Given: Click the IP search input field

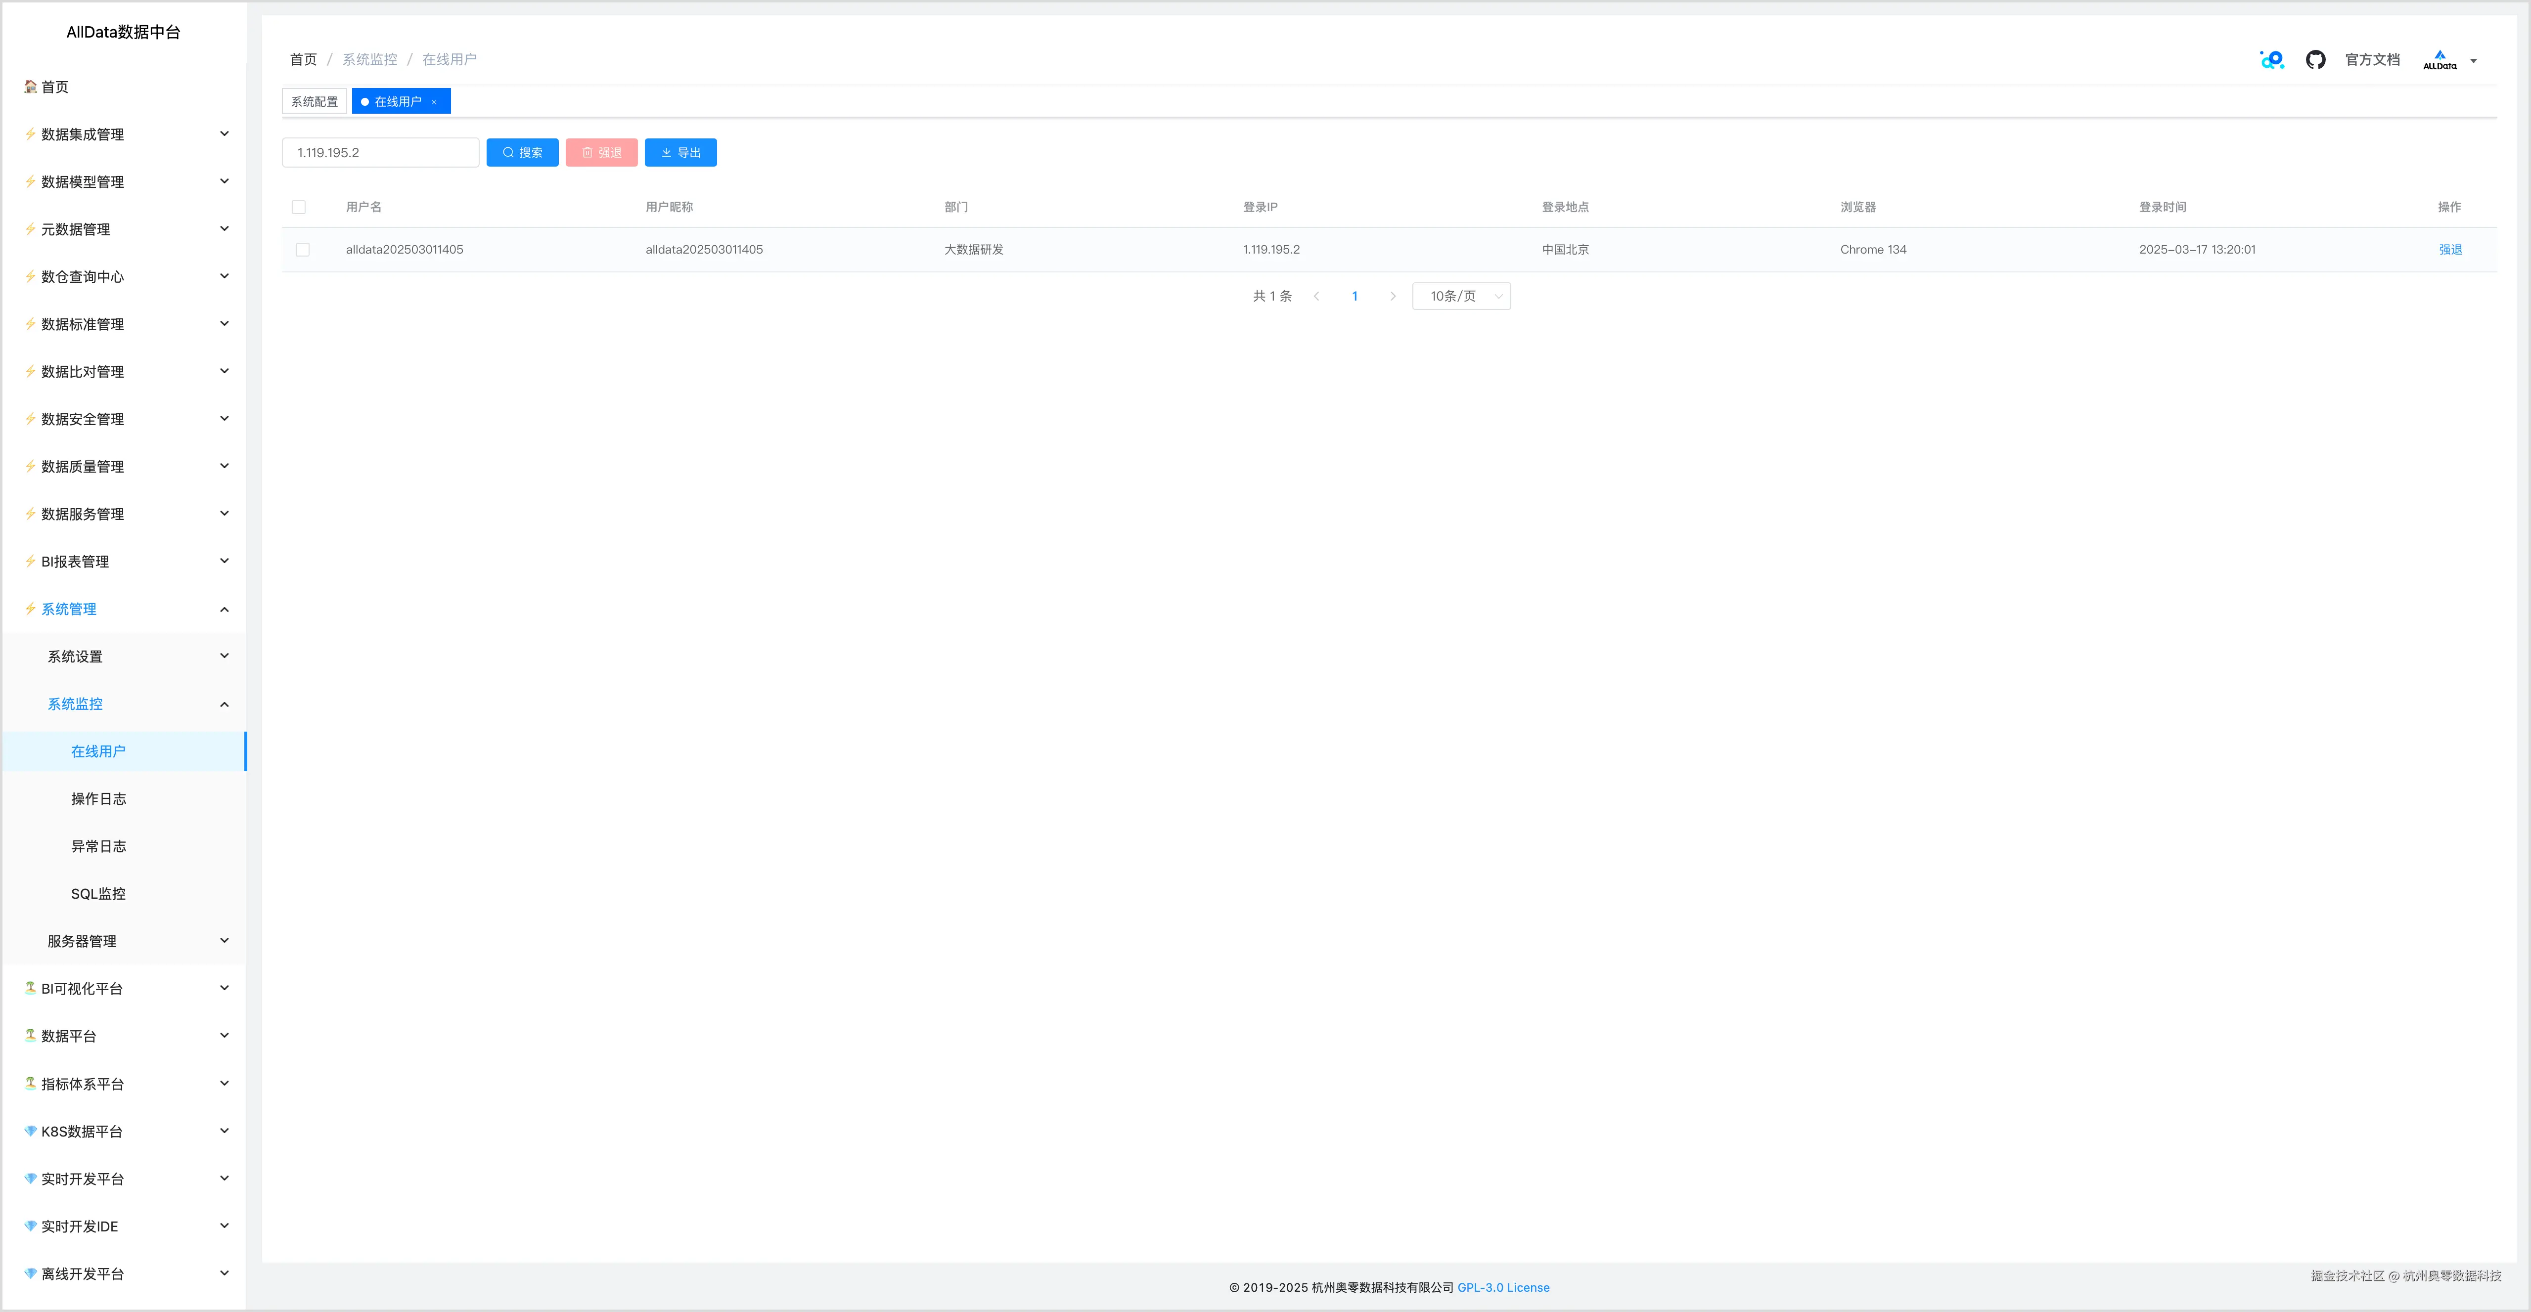Looking at the screenshot, I should tap(380, 153).
